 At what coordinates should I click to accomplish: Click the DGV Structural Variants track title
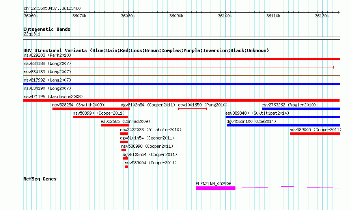[146, 50]
